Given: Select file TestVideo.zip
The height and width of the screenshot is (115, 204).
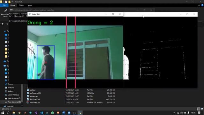Looking at the screenshot, I should point(35,103).
